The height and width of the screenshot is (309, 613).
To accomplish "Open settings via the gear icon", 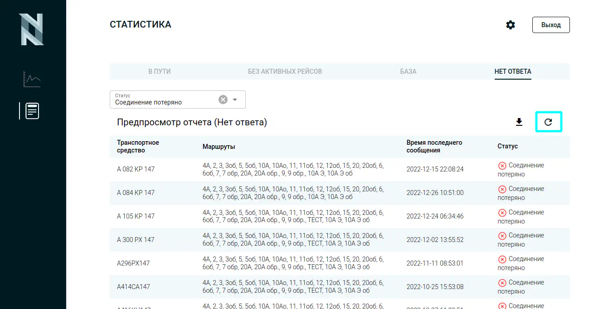I will (x=511, y=25).
